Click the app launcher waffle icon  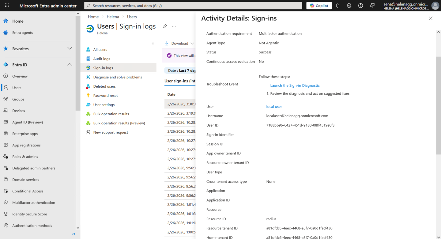7,6
